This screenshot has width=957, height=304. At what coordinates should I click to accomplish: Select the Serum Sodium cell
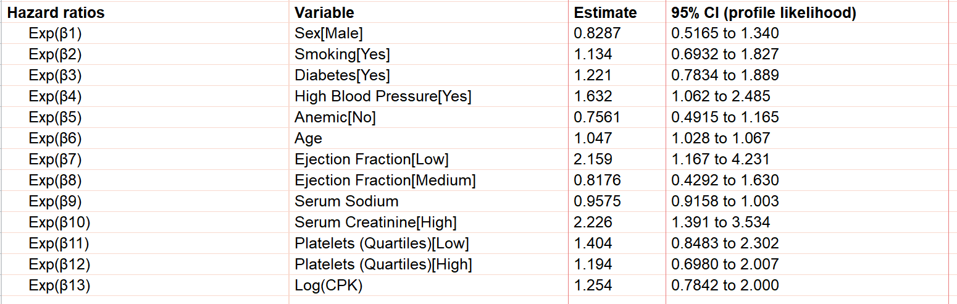pyautogui.click(x=346, y=201)
